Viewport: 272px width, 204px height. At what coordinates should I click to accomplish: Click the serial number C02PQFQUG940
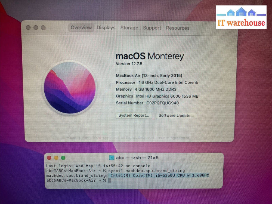click(163, 103)
